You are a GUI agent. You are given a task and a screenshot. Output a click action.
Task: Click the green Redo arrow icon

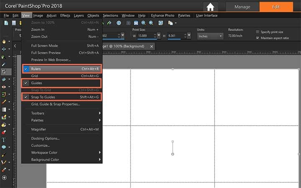pyautogui.click(x=109, y=23)
